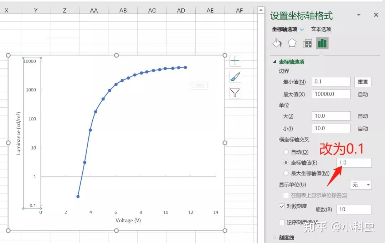Click the 重置 button

[x=363, y=82]
